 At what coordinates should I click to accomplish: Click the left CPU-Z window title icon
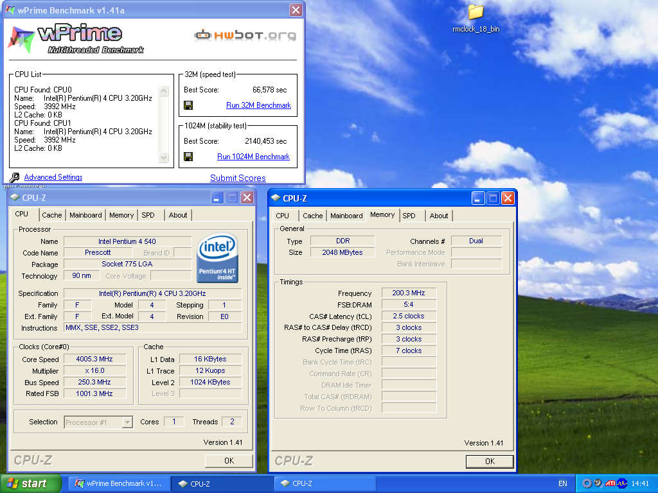[15, 198]
